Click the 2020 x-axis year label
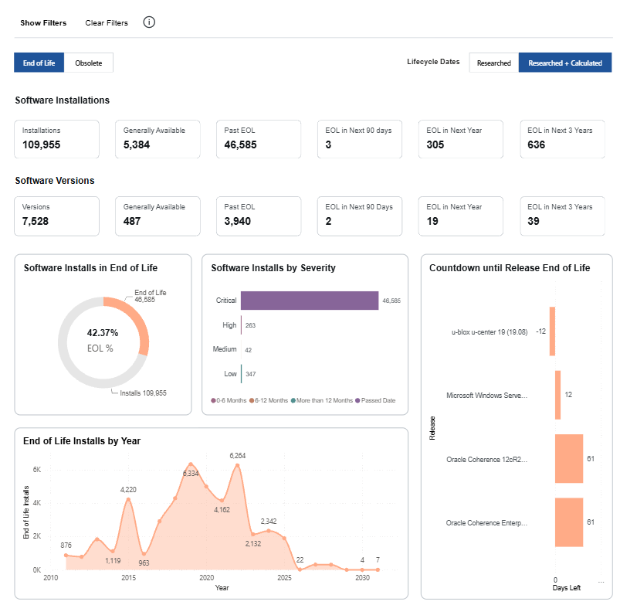This screenshot has height=605, width=620. click(206, 578)
